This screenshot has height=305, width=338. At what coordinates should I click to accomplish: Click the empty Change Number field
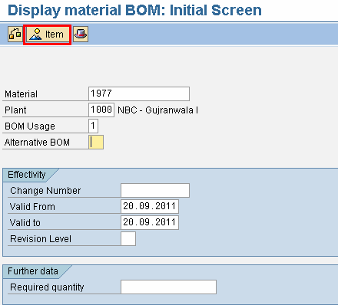(x=155, y=190)
